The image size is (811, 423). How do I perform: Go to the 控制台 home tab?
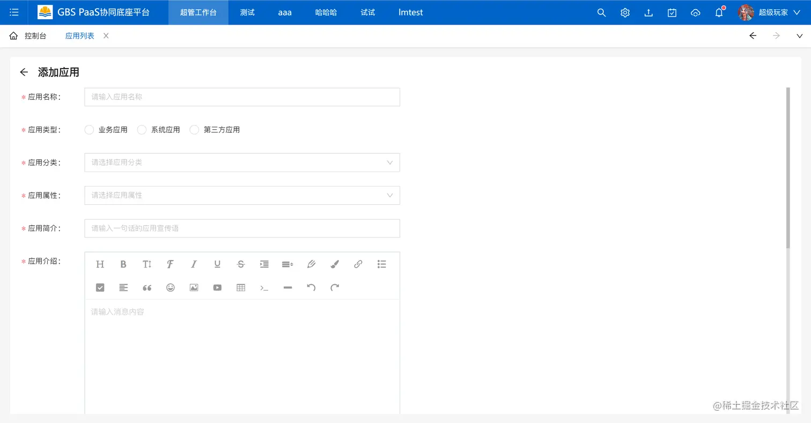coord(28,36)
